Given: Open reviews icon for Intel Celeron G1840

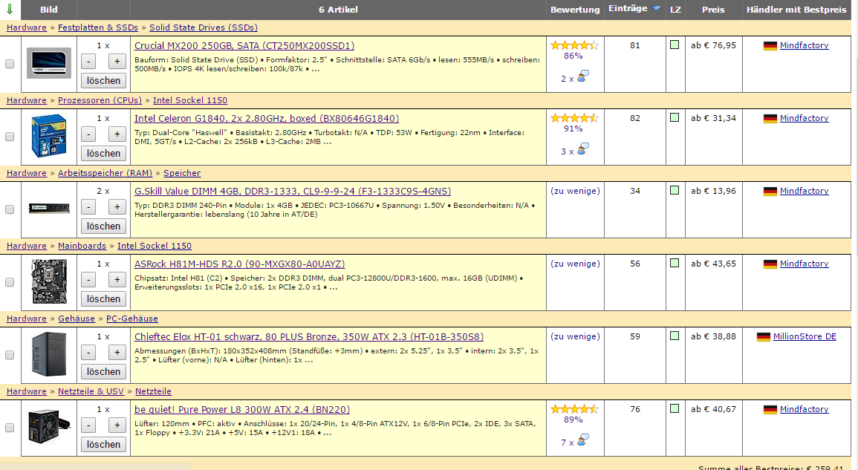Looking at the screenshot, I should [x=583, y=149].
